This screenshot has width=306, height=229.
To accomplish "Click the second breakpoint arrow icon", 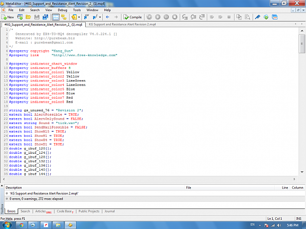I will (220, 17).
